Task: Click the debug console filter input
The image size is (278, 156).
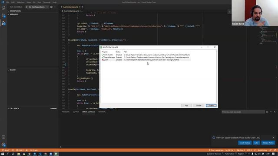Action: tap(243, 112)
